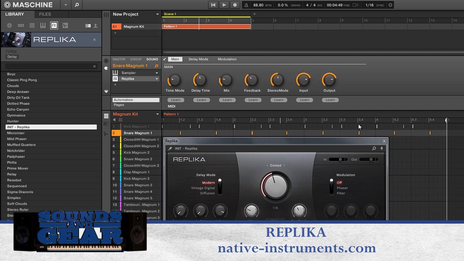This screenshot has height=261, width=464.
Task: Click Learn under Delay Time
Action: [x=202, y=100]
